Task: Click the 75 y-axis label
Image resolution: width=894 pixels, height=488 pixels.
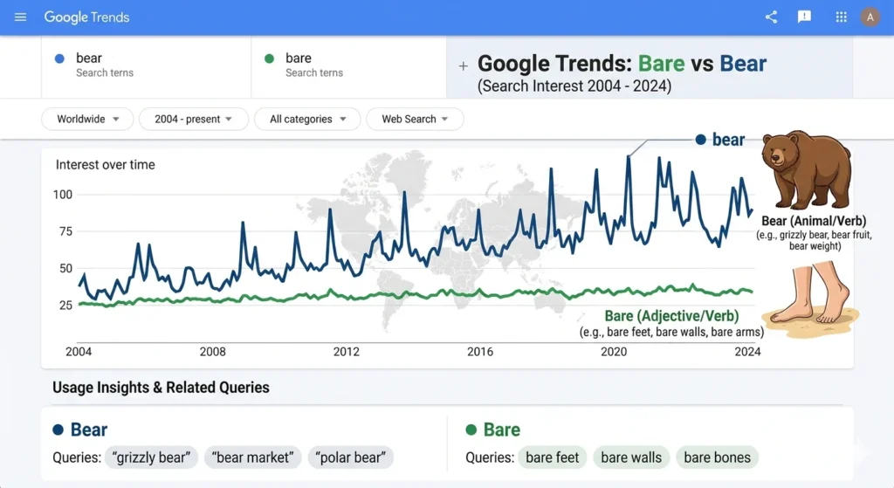Action: [65, 231]
